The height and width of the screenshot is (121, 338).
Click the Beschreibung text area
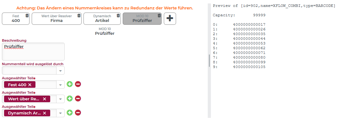point(33,51)
